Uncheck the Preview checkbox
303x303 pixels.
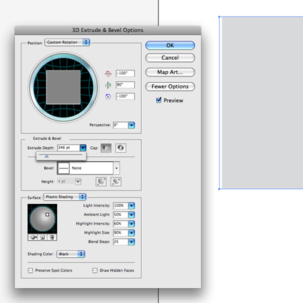(x=159, y=100)
